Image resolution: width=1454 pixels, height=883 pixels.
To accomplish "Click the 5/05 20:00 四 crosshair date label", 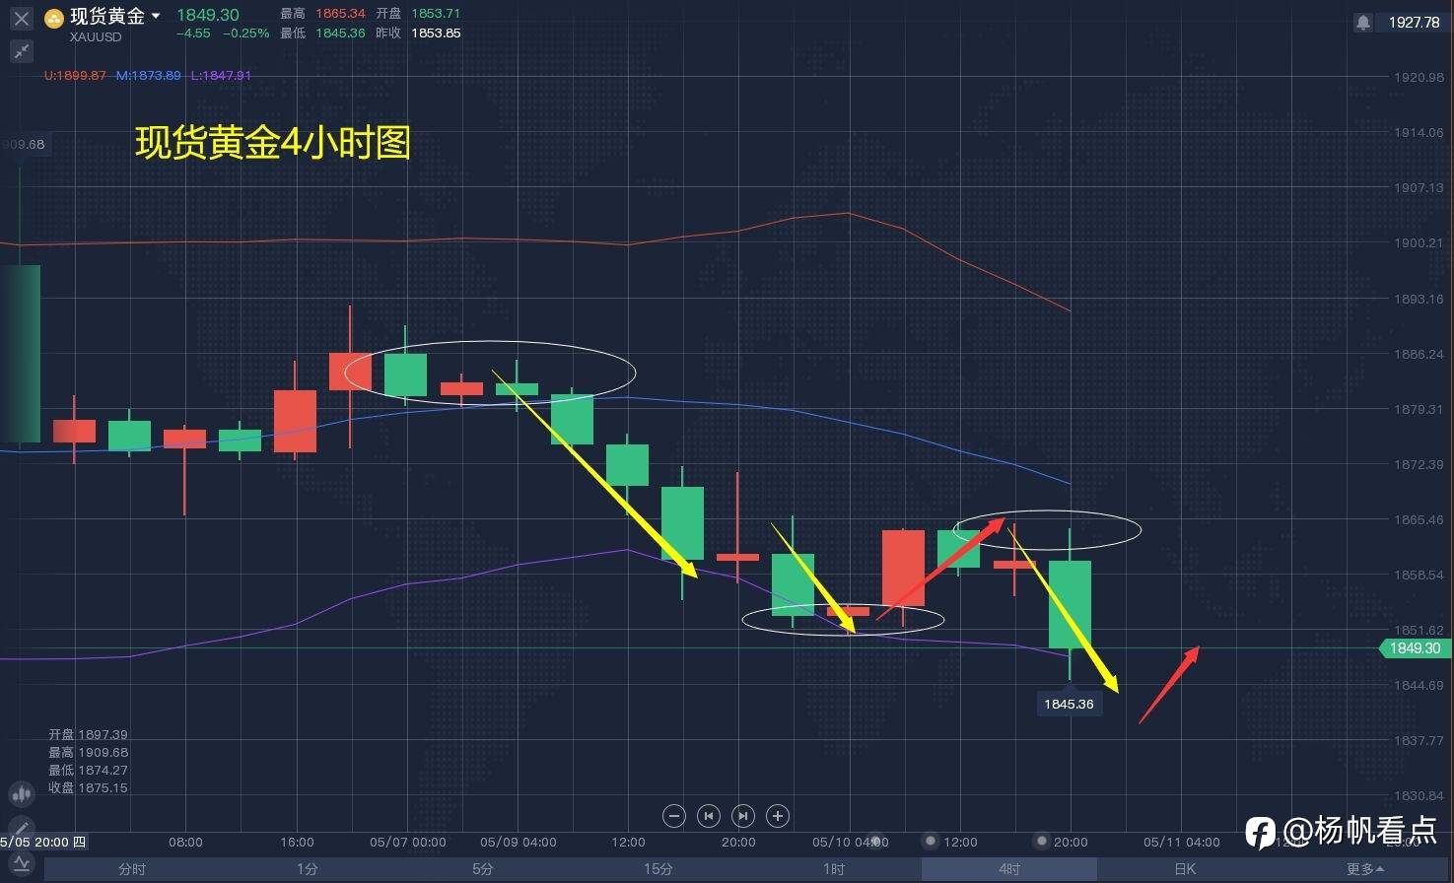I will 42,843.
